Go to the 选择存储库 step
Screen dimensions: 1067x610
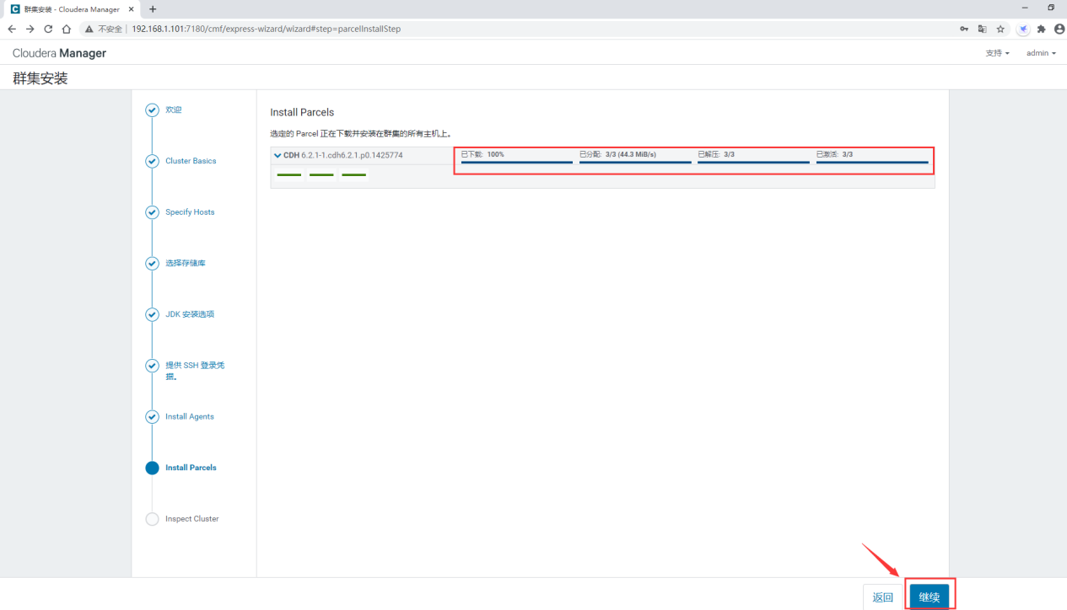[x=186, y=263]
